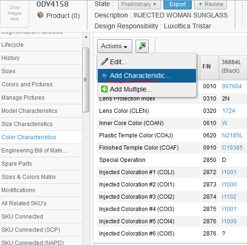Screen dimensions: 247x245
Task: Click the Drop images here area
Action: (15, 14)
